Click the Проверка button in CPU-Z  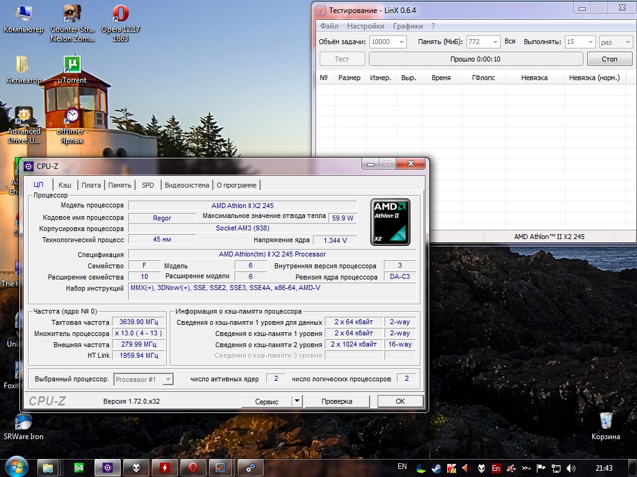(x=337, y=401)
